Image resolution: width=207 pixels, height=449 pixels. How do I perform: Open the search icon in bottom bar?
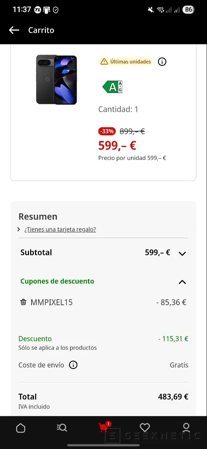[x=62, y=428]
